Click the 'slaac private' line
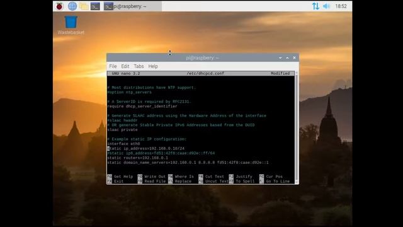The image size is (403, 227). coord(122,130)
